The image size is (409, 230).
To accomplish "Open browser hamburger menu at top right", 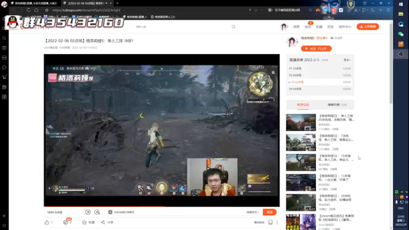I will click(x=389, y=10).
